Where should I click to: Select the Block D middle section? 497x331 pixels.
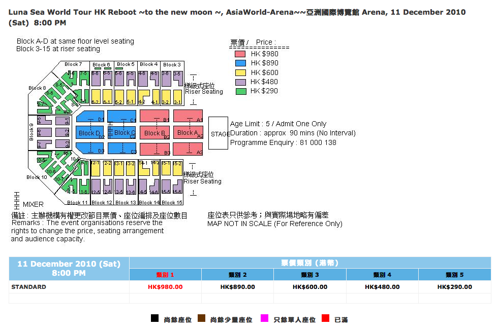click(90, 132)
